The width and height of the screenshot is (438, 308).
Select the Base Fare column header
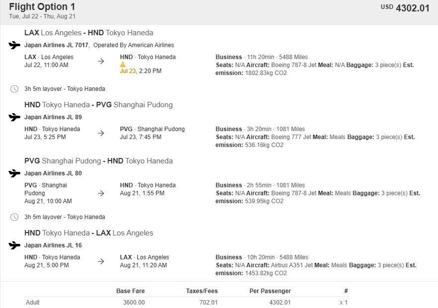pyautogui.click(x=131, y=291)
